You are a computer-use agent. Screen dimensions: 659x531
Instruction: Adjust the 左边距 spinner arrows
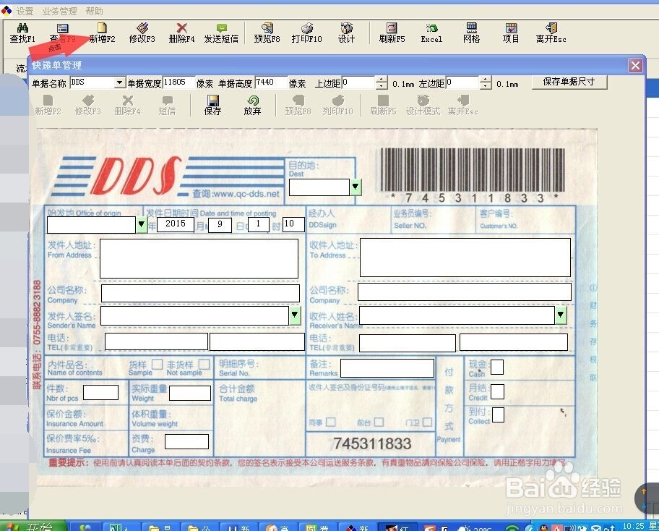click(x=486, y=82)
